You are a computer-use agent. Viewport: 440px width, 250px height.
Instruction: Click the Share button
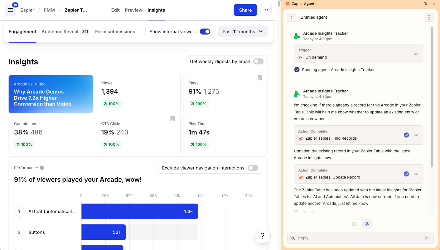pyautogui.click(x=245, y=10)
